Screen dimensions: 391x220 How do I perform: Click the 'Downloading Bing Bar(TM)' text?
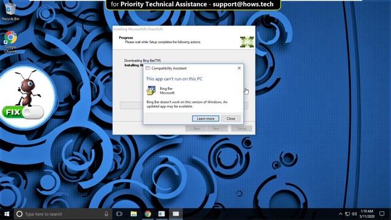pos(142,61)
